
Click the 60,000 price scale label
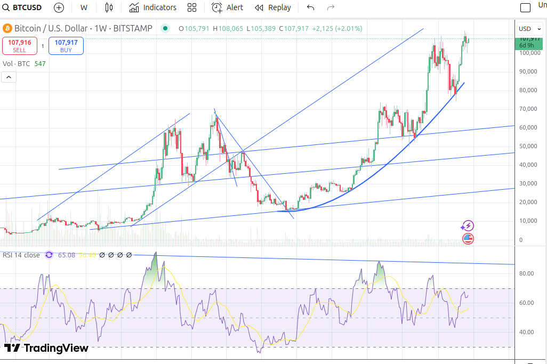tap(528, 127)
